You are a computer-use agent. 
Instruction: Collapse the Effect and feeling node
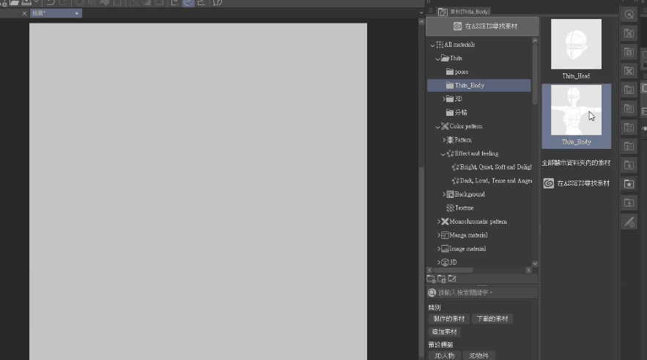pyautogui.click(x=443, y=154)
